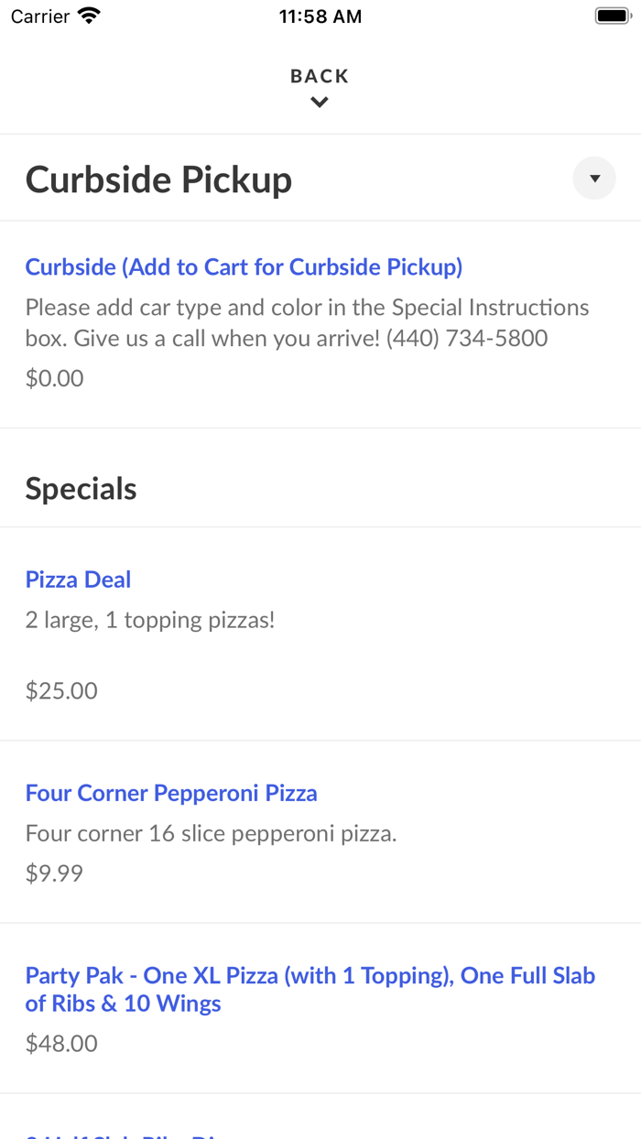This screenshot has width=641, height=1139.
Task: Select Curbside (Add to Cart for Curbside Pickup)
Action: point(244,266)
